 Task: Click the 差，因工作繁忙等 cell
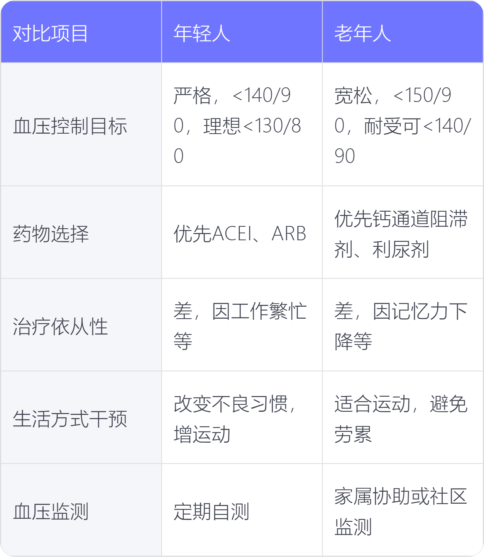coord(242,325)
